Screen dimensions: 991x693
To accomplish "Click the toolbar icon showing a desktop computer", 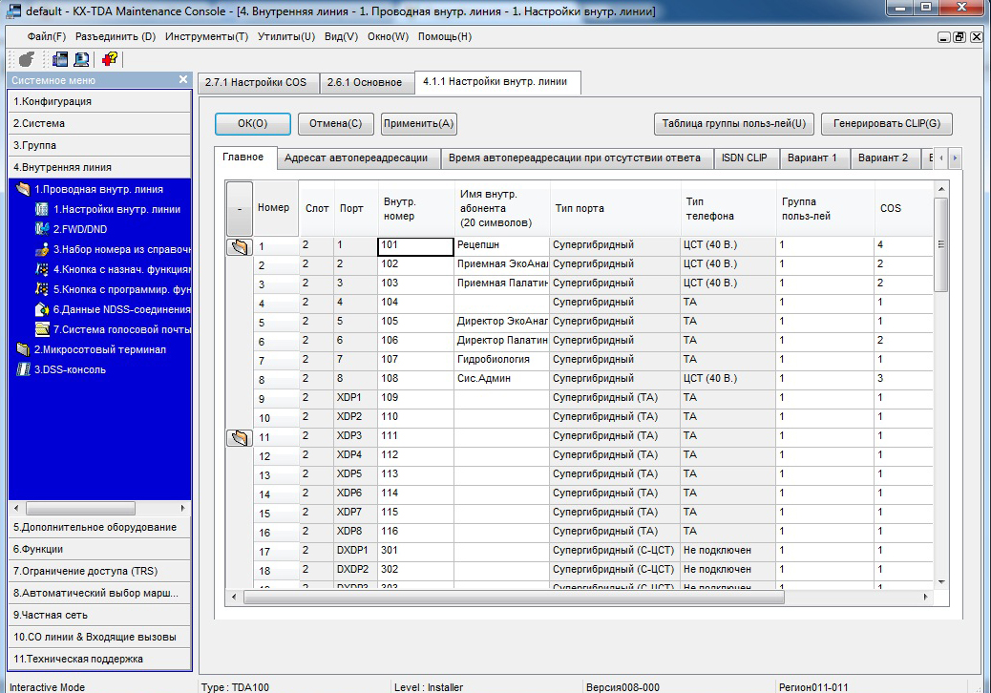I will tap(81, 59).
